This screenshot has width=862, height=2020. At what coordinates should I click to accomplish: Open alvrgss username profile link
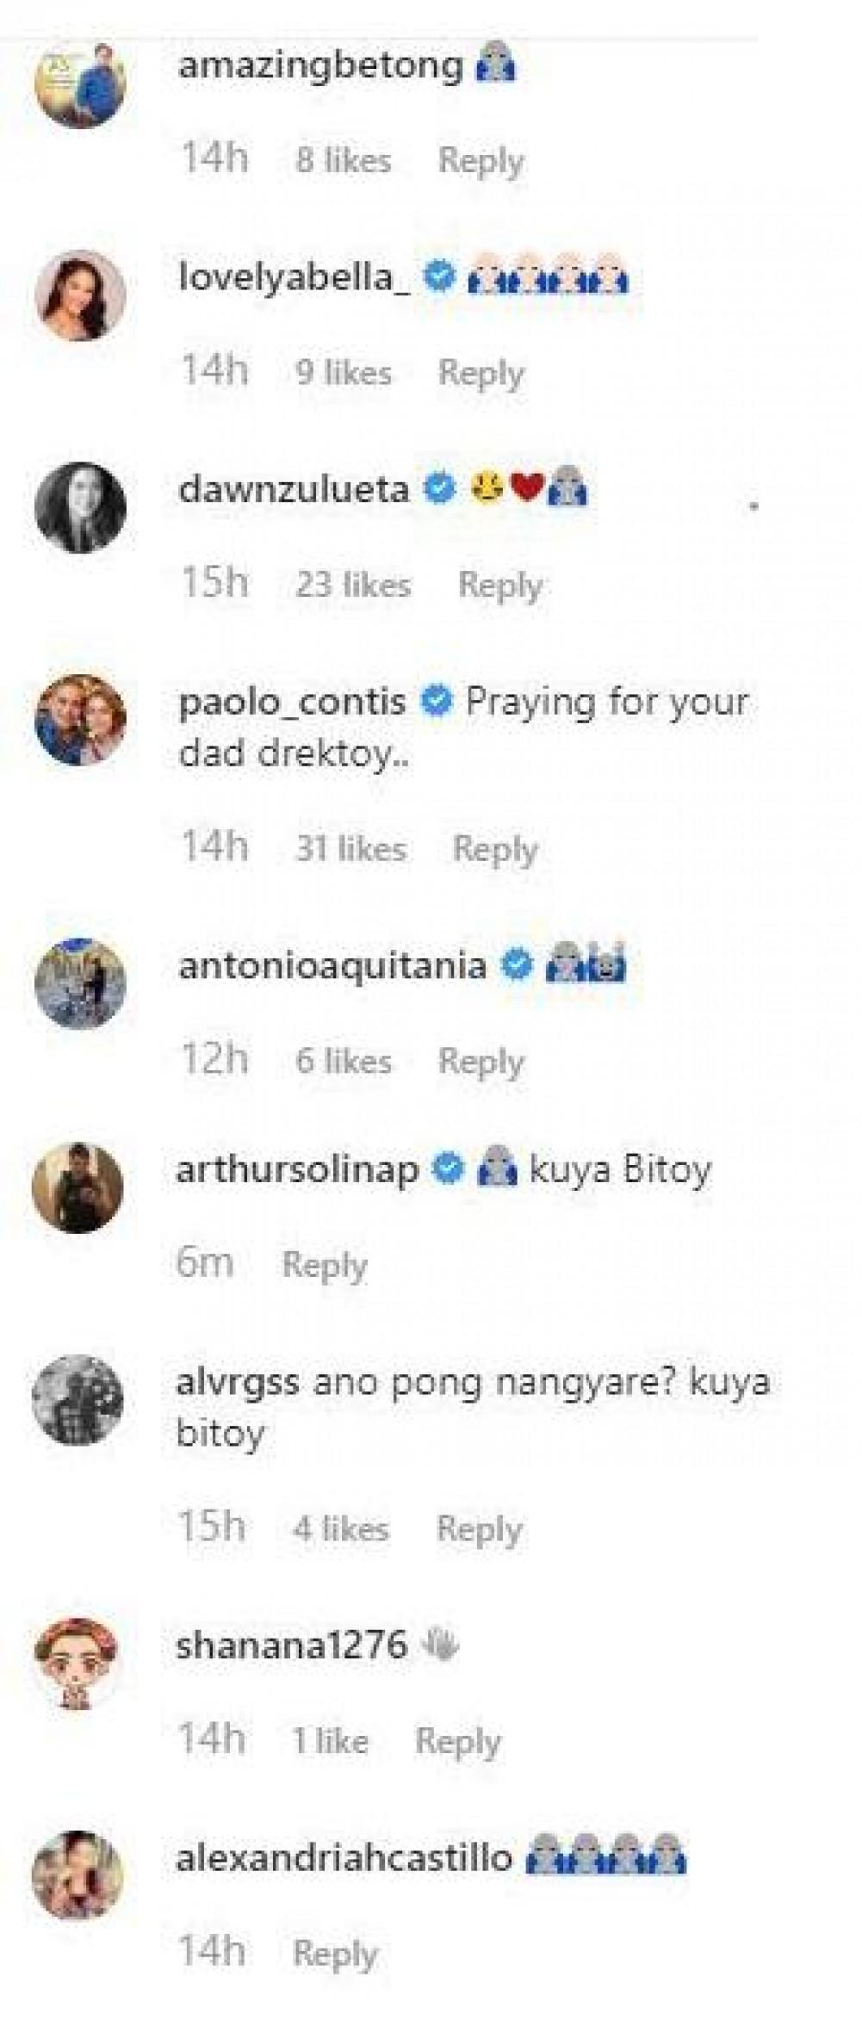tap(238, 1383)
